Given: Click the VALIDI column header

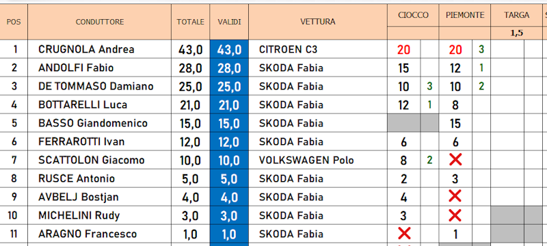Looking at the screenshot, I should [229, 22].
